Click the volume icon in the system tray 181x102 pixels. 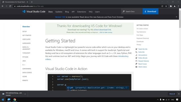point(169,100)
